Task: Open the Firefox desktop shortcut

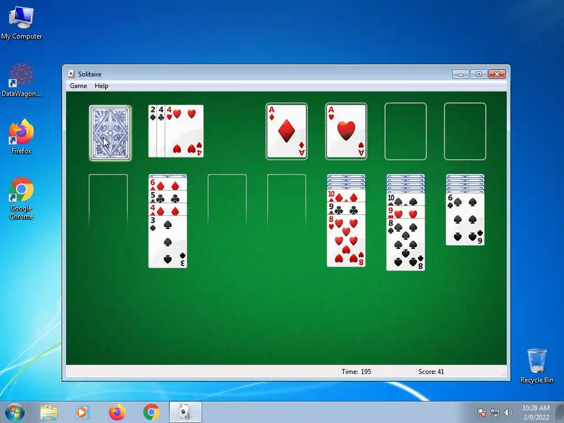Action: [21, 137]
